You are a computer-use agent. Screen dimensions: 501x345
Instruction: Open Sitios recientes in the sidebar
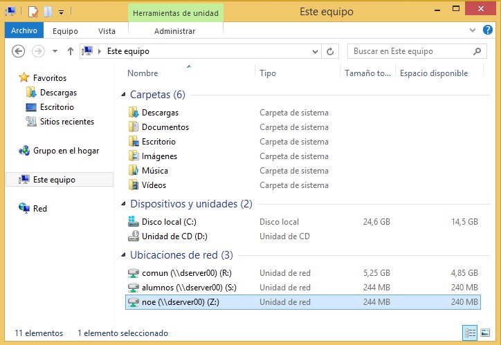coord(67,122)
